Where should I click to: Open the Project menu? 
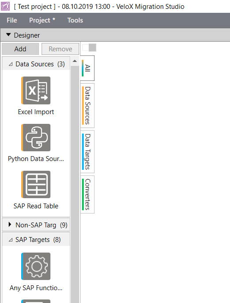click(42, 20)
